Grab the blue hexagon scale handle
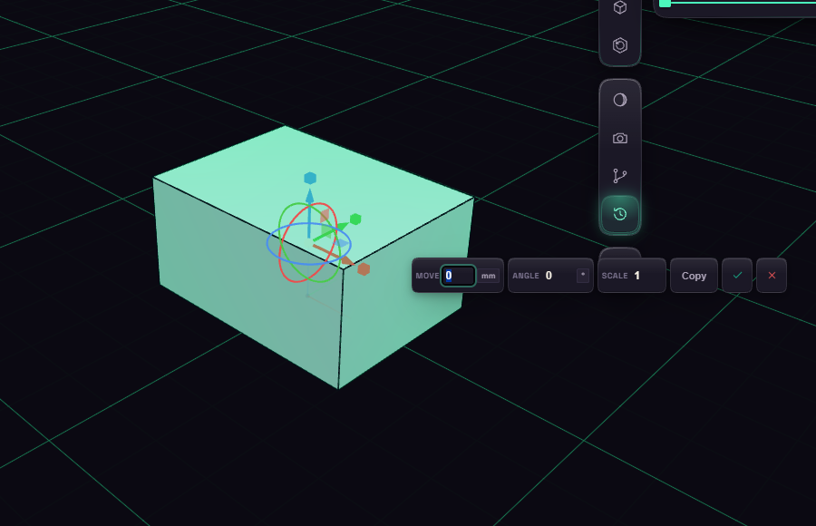 click(x=310, y=178)
